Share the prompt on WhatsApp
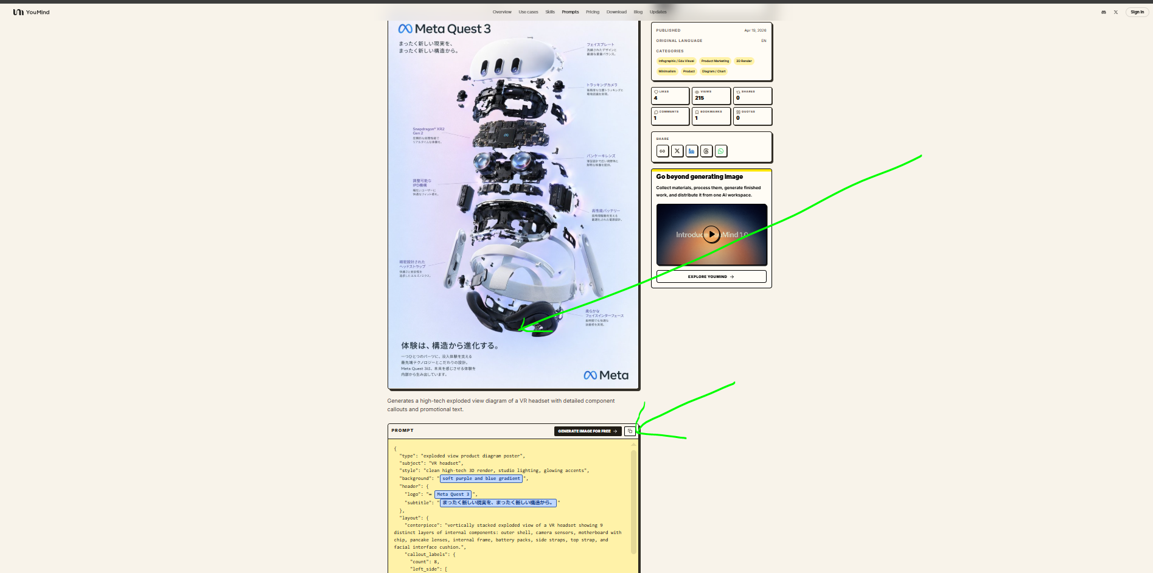1153x573 pixels. 721,151
